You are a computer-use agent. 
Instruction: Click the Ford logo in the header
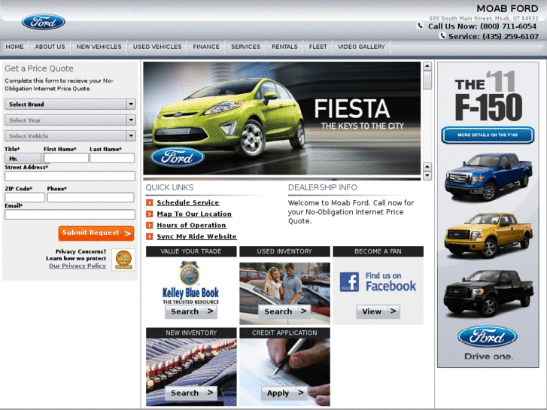point(43,22)
